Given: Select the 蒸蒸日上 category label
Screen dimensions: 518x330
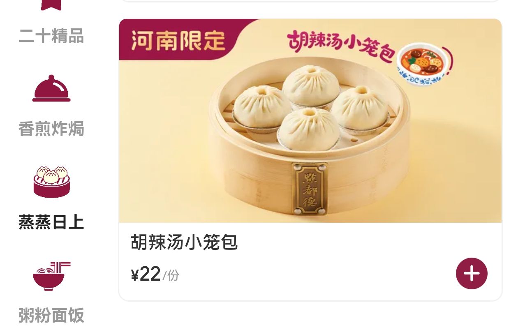Looking at the screenshot, I should pos(51,222).
